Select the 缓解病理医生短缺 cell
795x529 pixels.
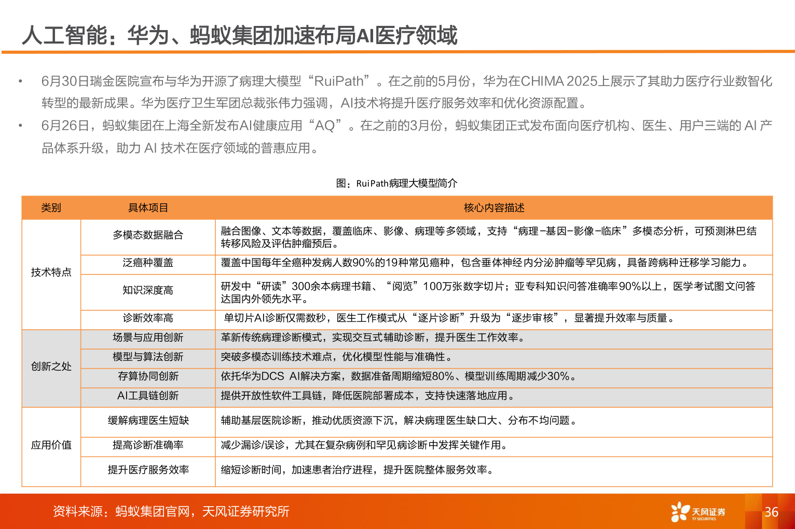coord(147,421)
